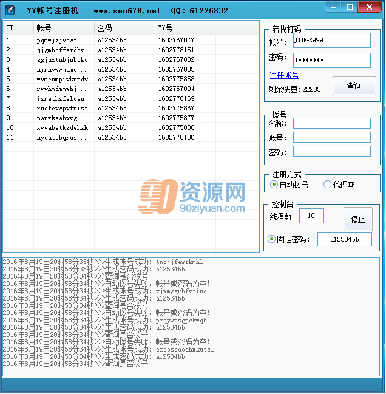The width and height of the screenshot is (386, 394).
Task: Maximize the YY帐号注册机 window
Action: (x=350, y=7)
